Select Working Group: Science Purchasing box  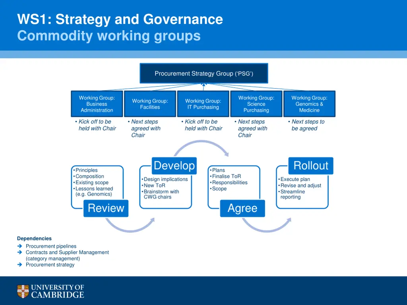pos(256,104)
